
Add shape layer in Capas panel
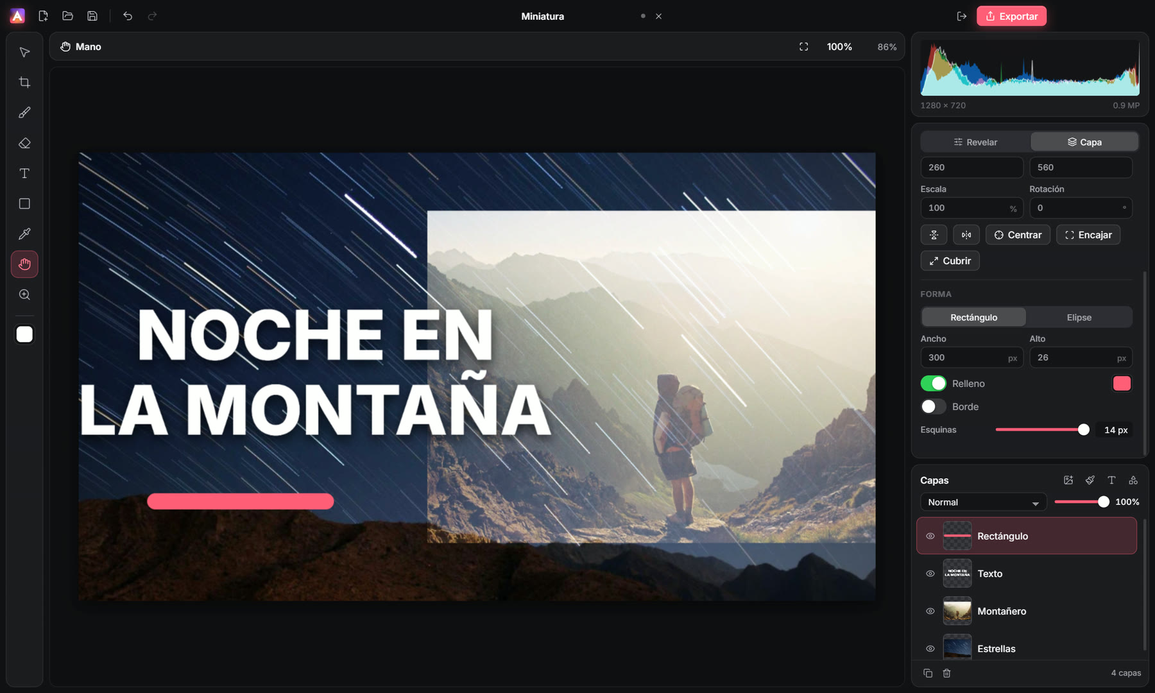1133,480
